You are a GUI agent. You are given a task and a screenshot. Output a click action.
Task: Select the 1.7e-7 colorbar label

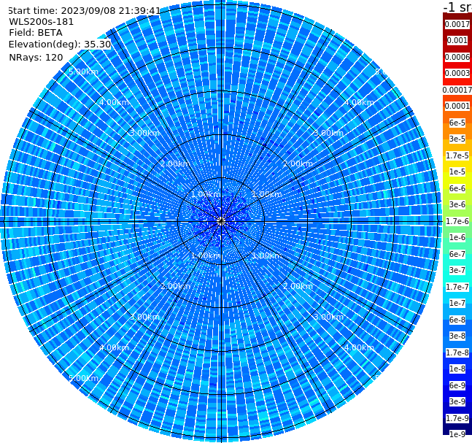pos(457,287)
